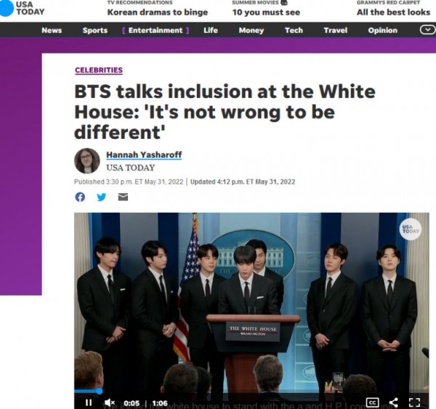Click the article headline text
The image size is (436, 409).
click(x=225, y=112)
